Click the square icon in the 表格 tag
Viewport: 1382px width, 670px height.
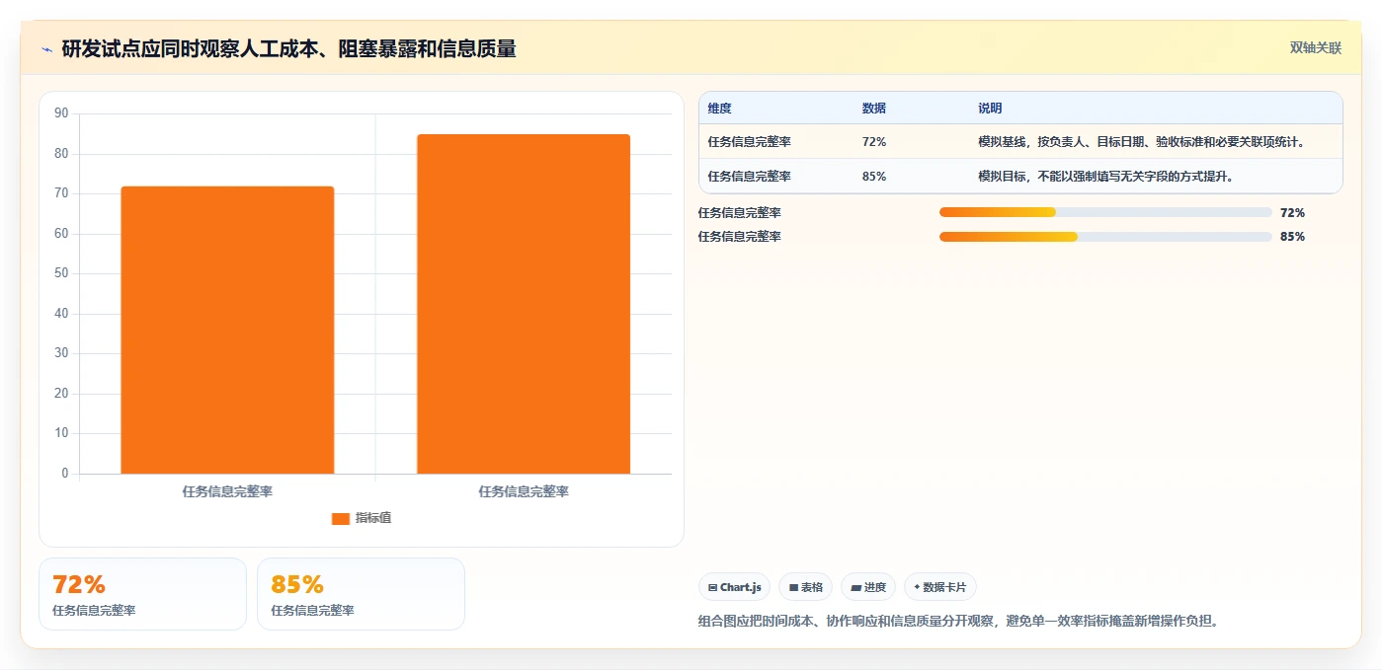pyautogui.click(x=793, y=587)
